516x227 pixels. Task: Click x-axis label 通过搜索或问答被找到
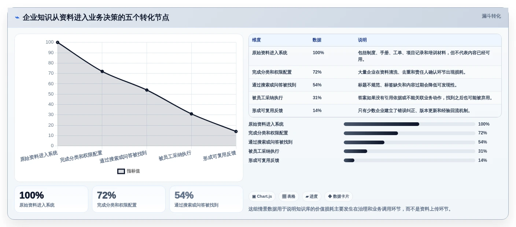tap(123, 157)
